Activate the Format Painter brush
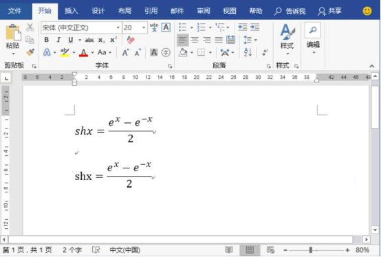 (30, 52)
